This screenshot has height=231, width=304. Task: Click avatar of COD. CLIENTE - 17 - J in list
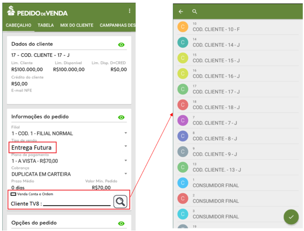(x=183, y=89)
